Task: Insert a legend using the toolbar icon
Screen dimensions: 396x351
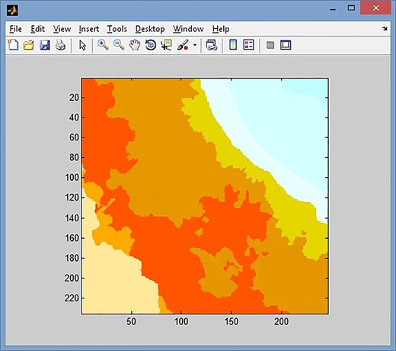Action: 248,45
